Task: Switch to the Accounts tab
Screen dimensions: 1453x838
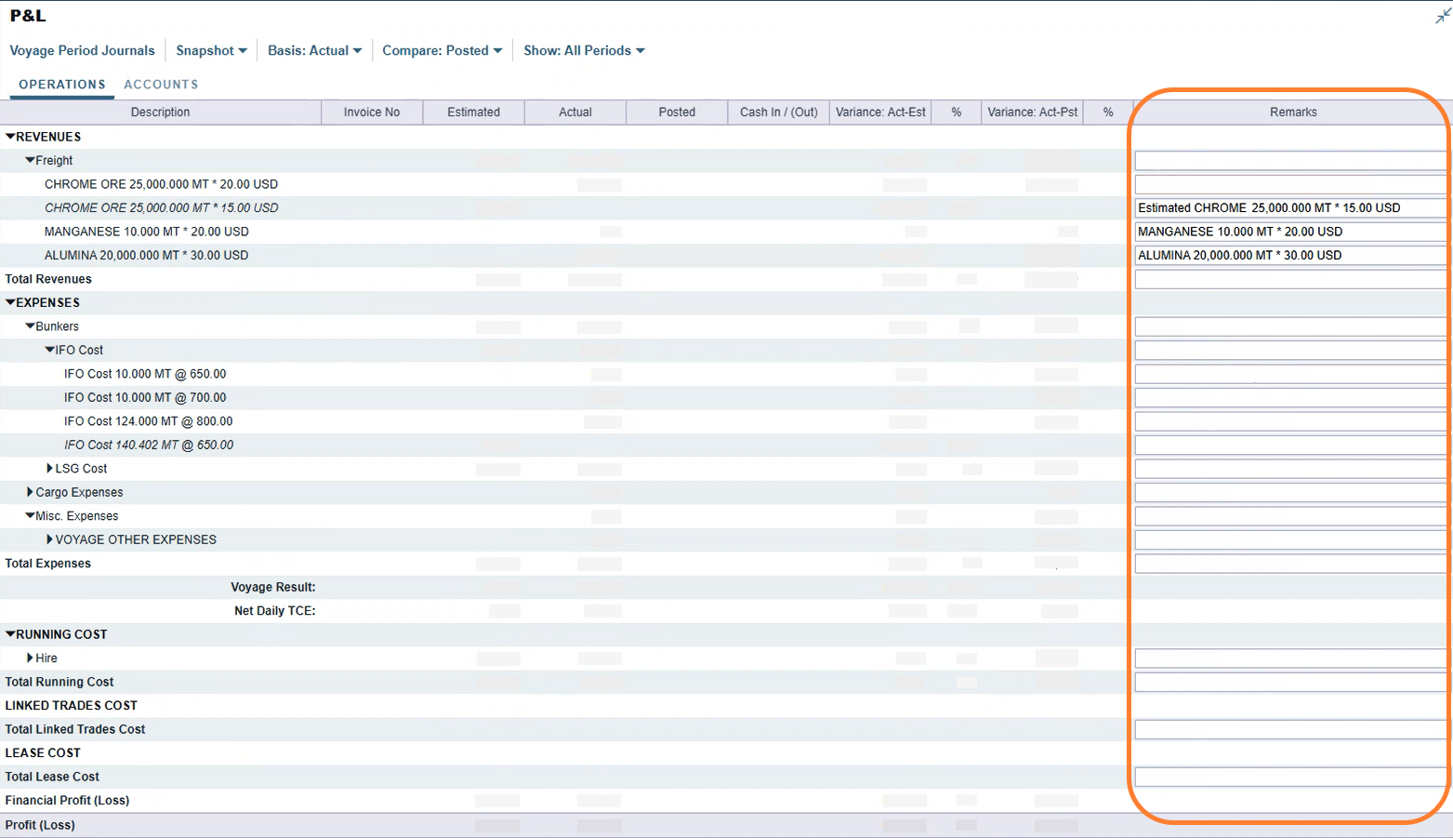Action: pyautogui.click(x=161, y=85)
